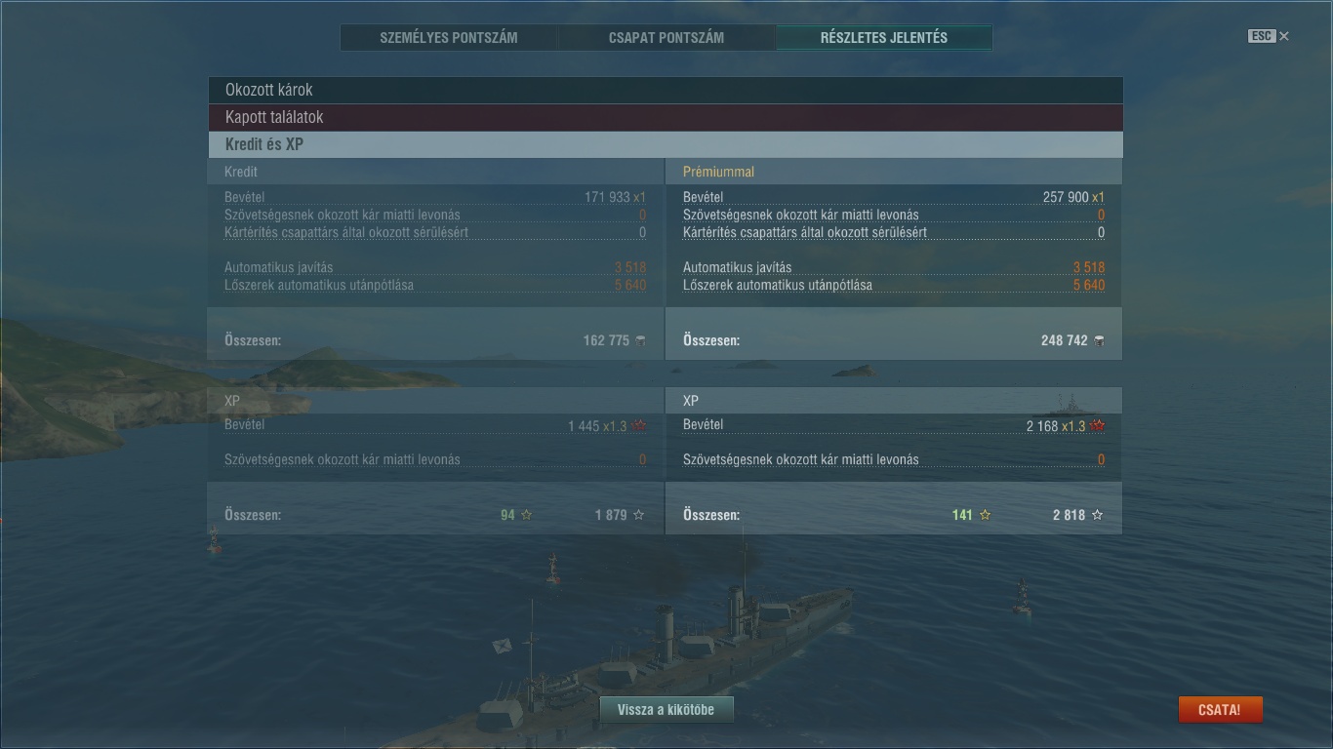Close the report with the X icon

[x=1284, y=36]
